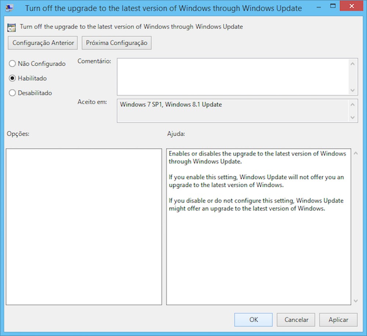The height and width of the screenshot is (336, 367).
Task: Choose Não Configurado option
Action: (12, 63)
